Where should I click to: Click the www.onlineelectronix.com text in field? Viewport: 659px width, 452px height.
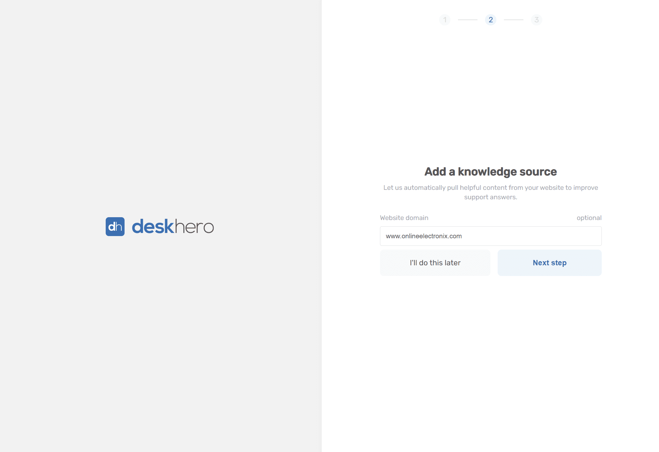(x=423, y=236)
